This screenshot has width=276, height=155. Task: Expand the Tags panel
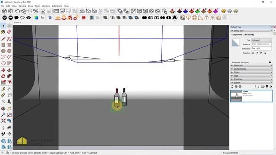[x=251, y=76]
